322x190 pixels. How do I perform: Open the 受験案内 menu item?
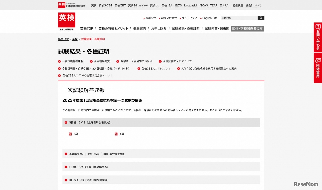pyautogui.click(x=139, y=28)
